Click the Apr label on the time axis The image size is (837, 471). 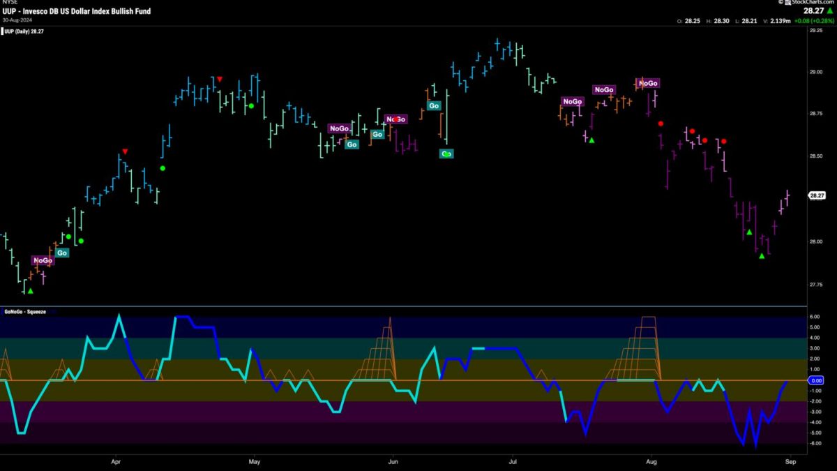[x=116, y=461]
